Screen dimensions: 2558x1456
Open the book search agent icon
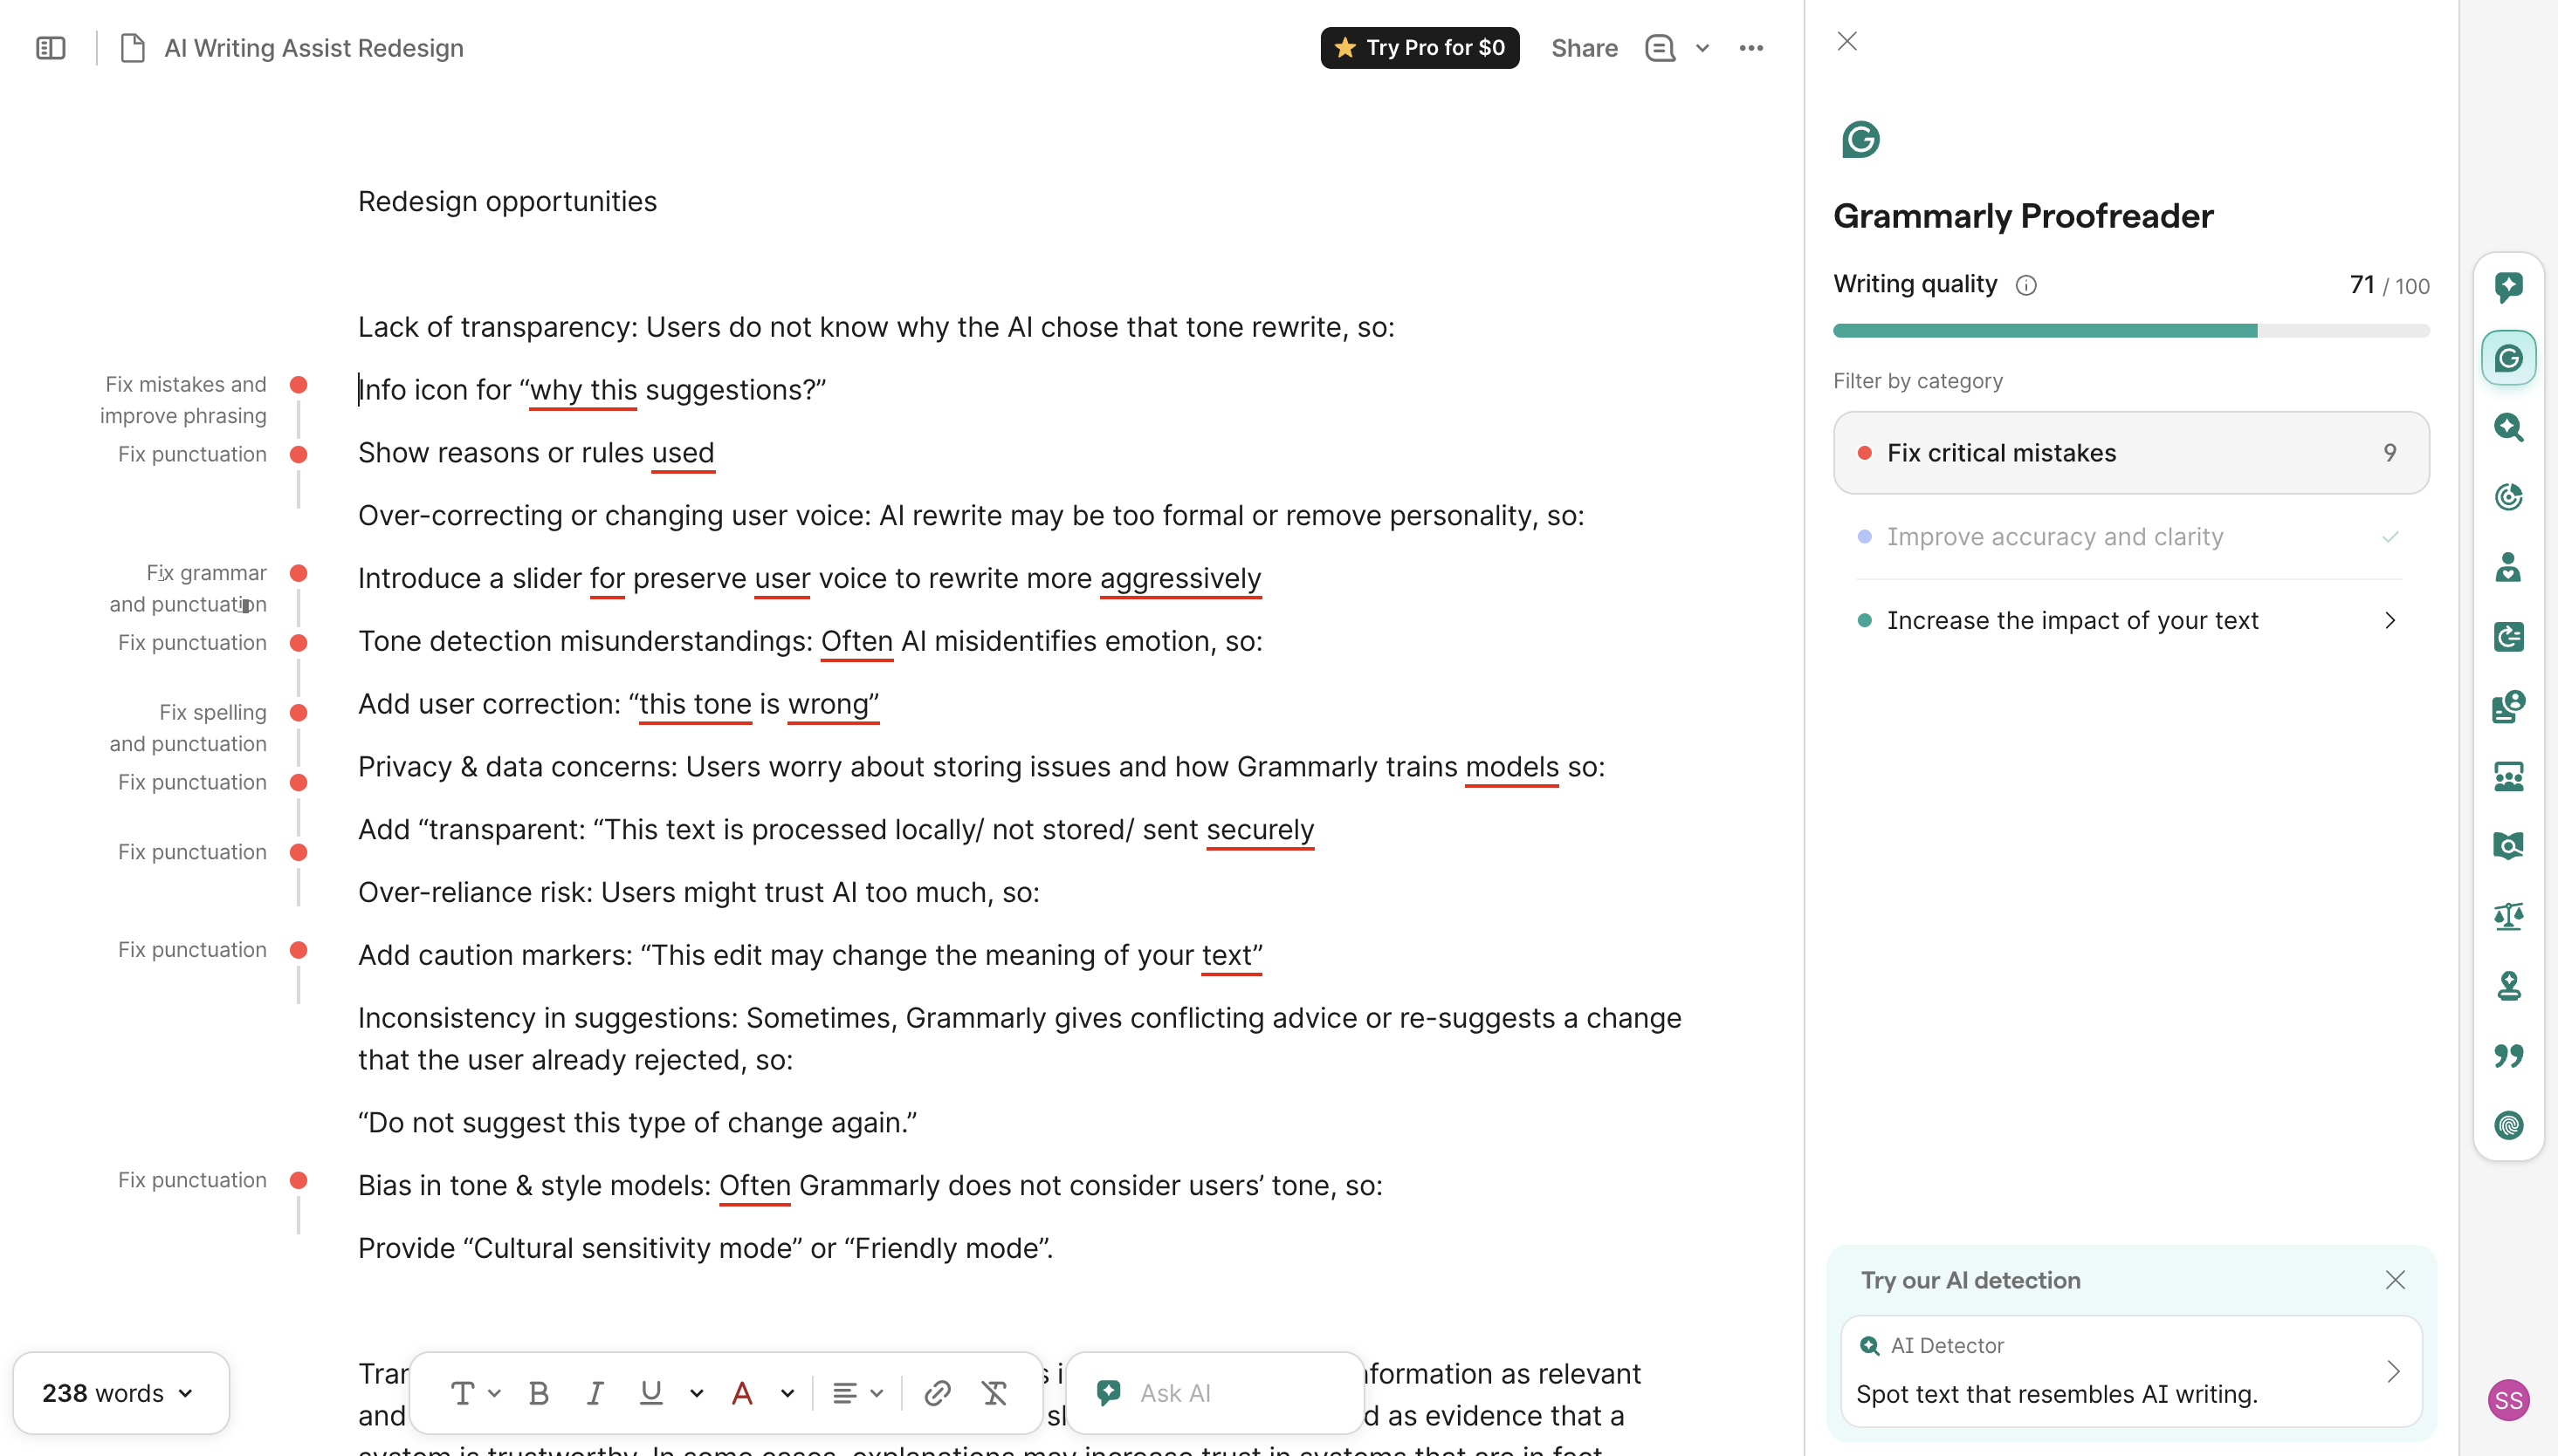pyautogui.click(x=2508, y=846)
